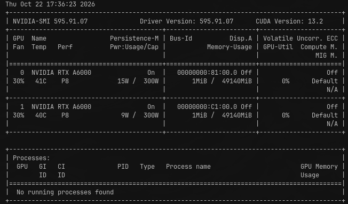The width and height of the screenshot is (348, 204).
Task: Click the temperature value '40C'
Action: (41, 115)
